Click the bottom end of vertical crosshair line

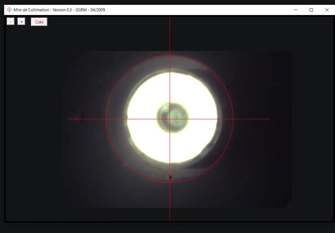(170, 218)
